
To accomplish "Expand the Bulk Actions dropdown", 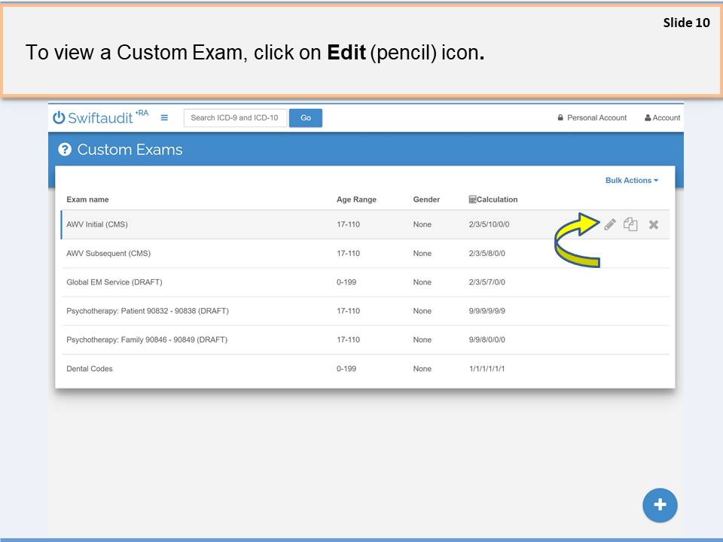I will coord(631,181).
